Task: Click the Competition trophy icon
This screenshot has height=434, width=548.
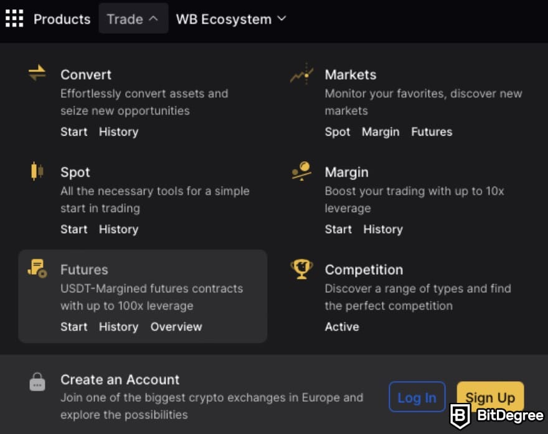Action: (x=301, y=268)
